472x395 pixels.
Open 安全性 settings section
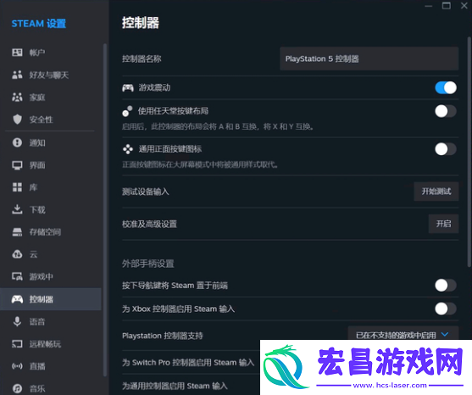pos(51,120)
